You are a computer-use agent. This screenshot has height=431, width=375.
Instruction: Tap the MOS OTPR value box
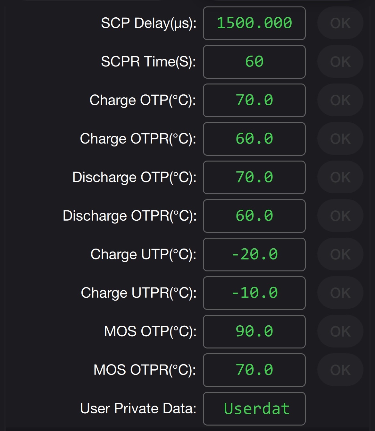point(254,370)
